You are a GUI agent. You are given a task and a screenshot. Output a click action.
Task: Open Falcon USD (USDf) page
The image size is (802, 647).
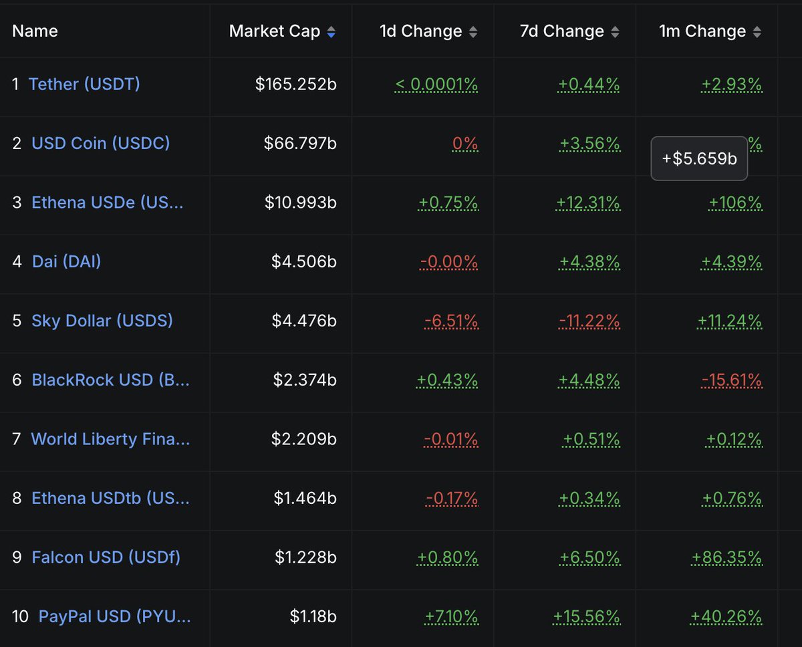(106, 557)
